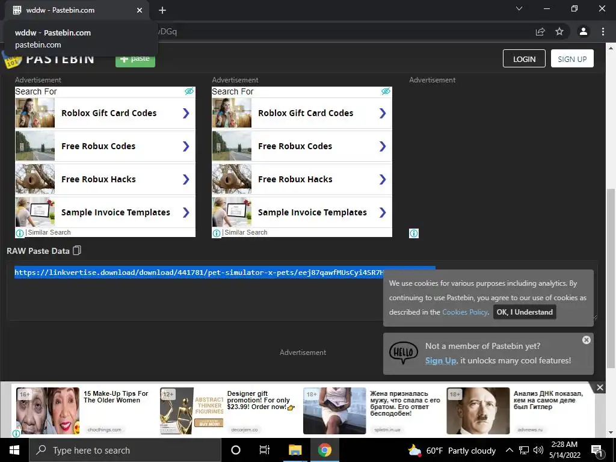Open the Windows Start menu
Viewport: 616px width, 462px height.
(14, 450)
